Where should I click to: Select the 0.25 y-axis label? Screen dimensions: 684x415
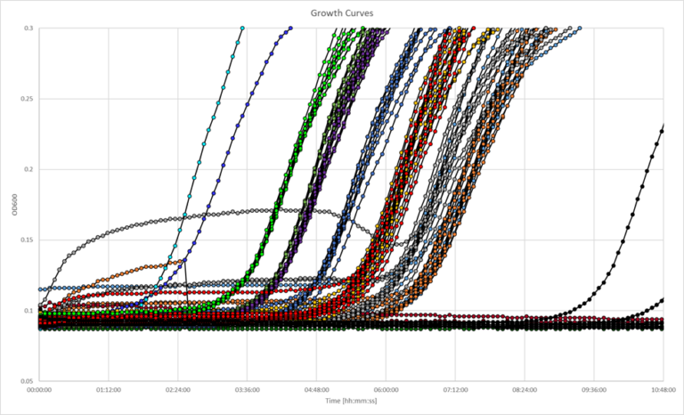click(x=27, y=99)
